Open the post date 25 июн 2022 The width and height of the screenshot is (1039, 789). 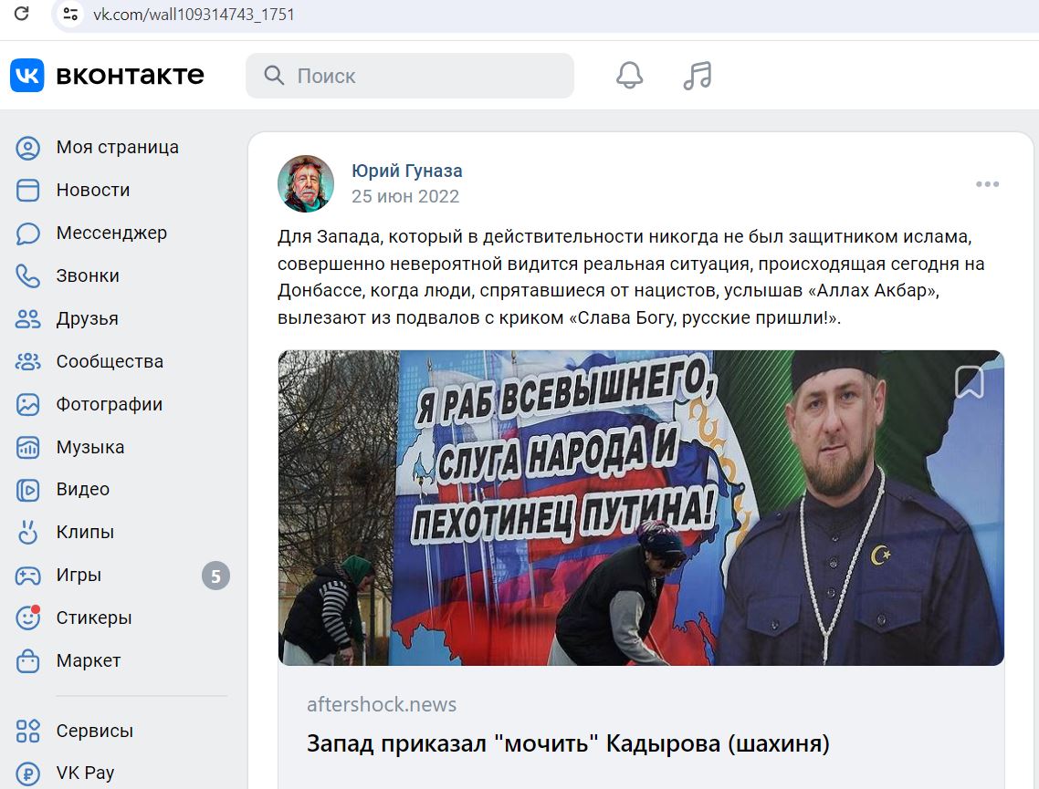point(404,197)
